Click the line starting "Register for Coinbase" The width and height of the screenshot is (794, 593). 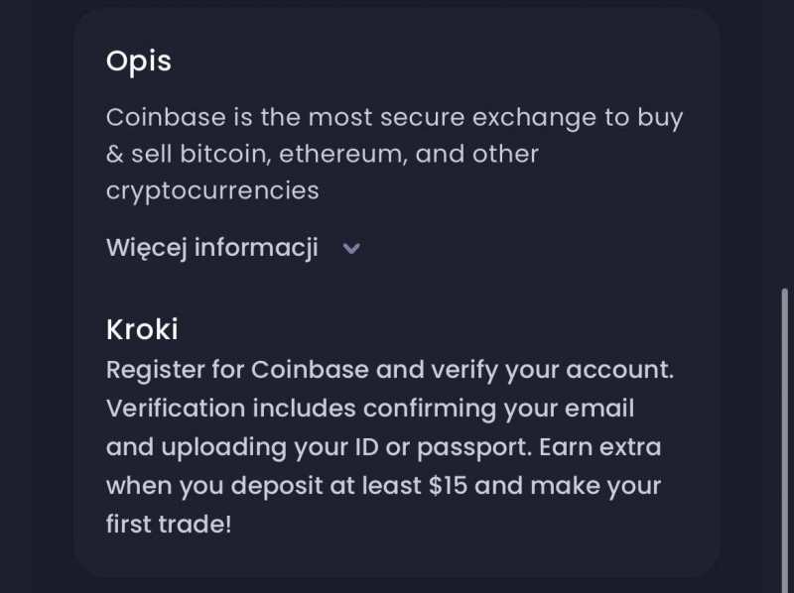[x=389, y=370]
